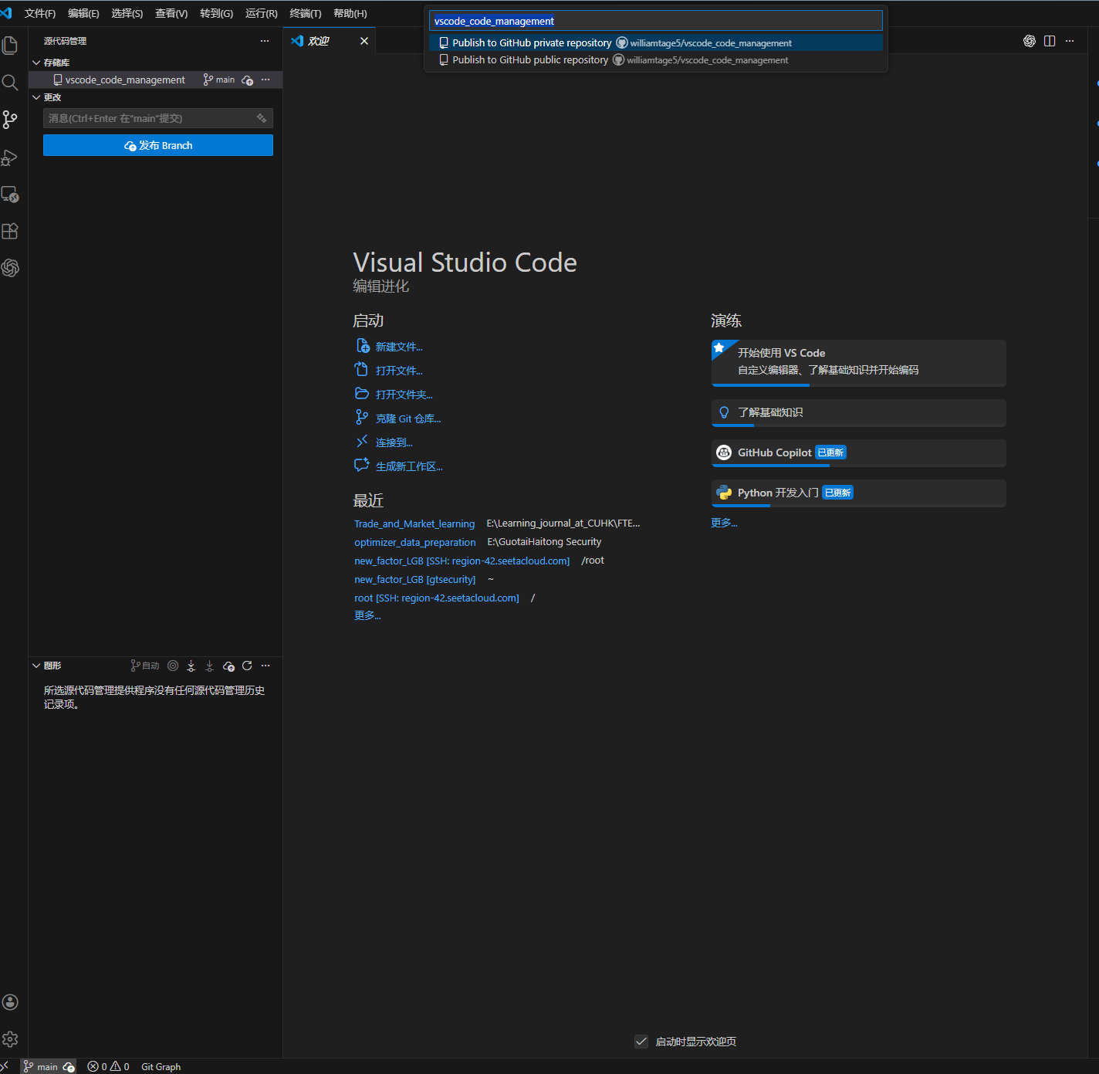The image size is (1099, 1074).
Task: Open the Remote Explorer view
Action: (x=10, y=195)
